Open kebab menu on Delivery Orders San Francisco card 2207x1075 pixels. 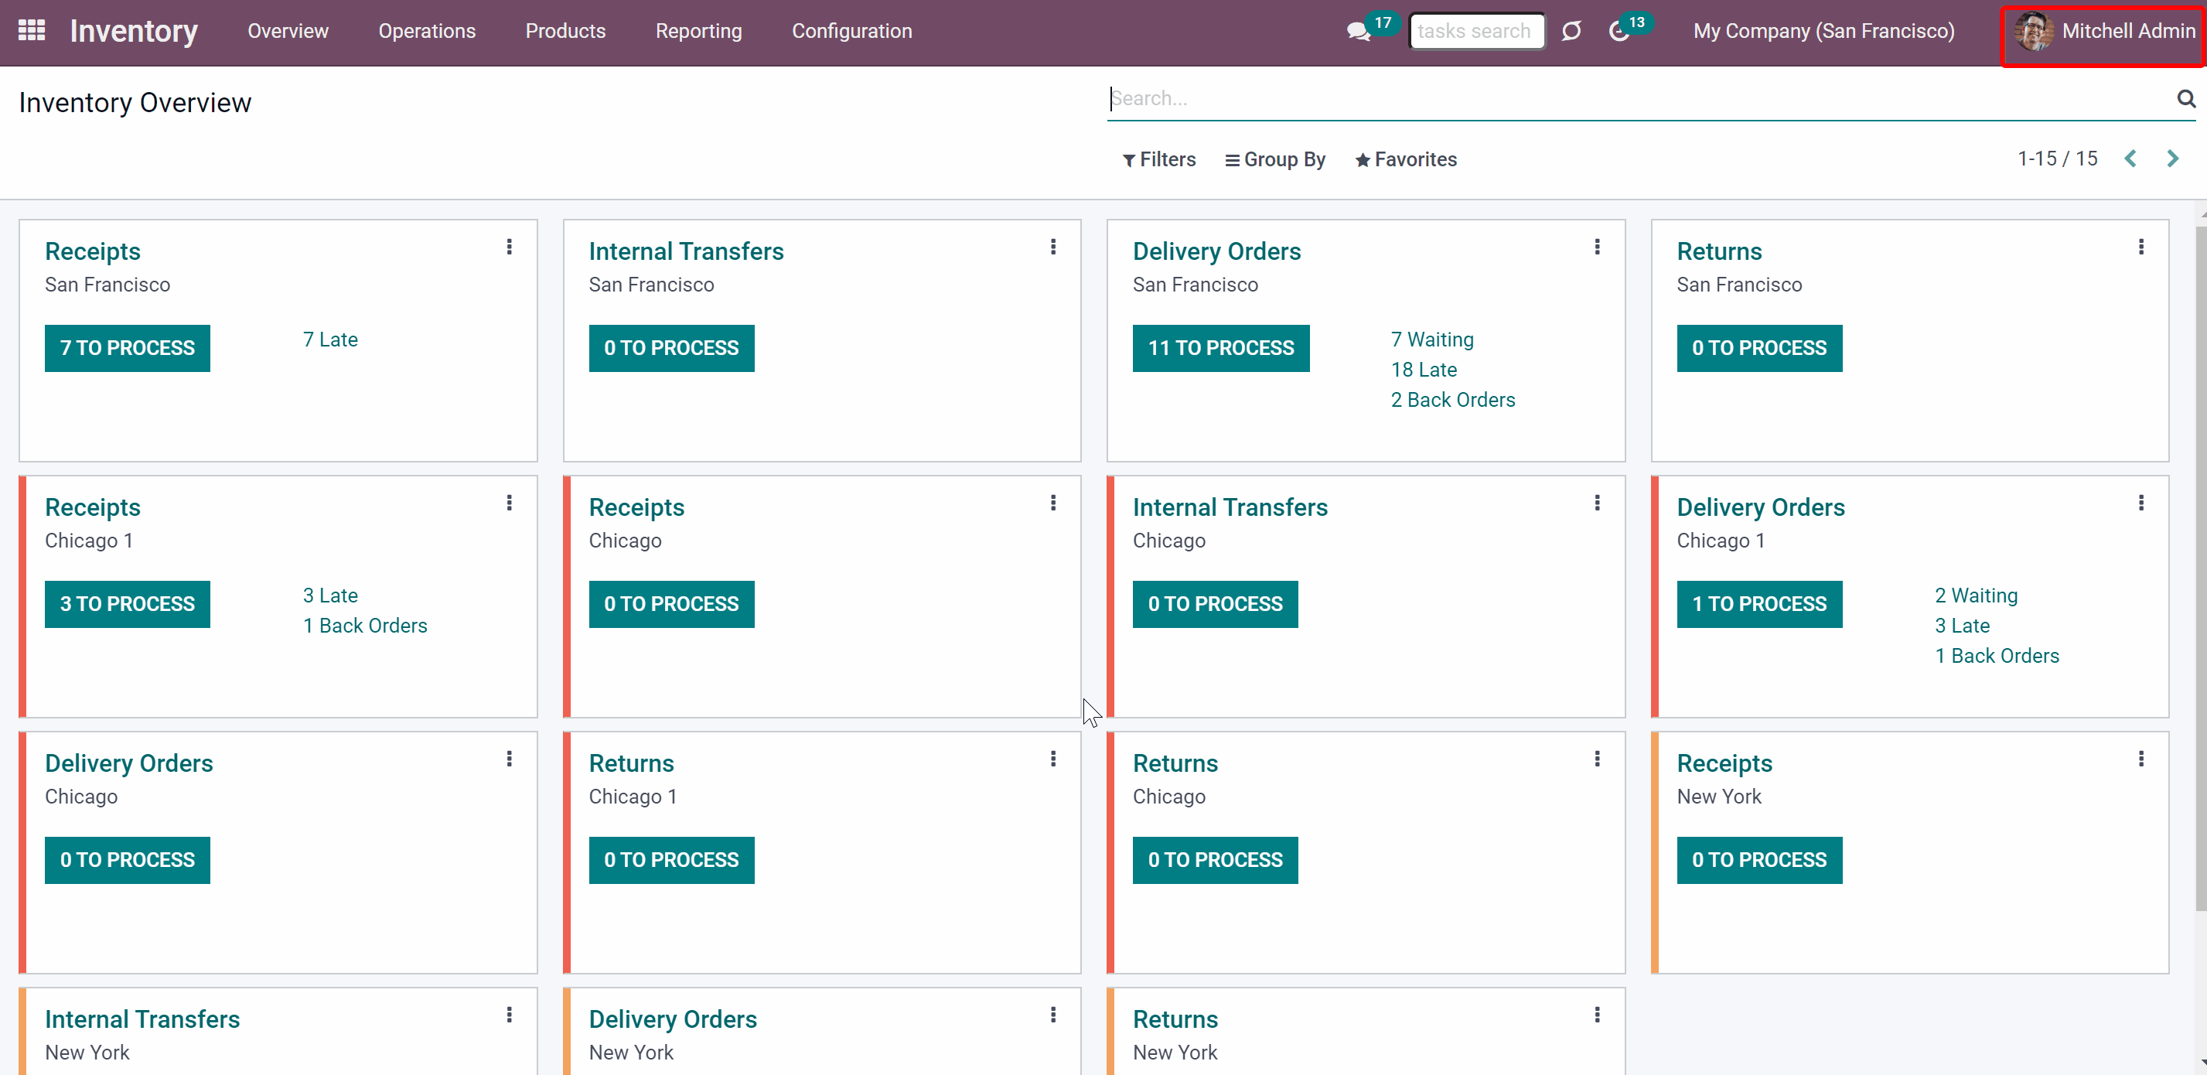click(1597, 247)
